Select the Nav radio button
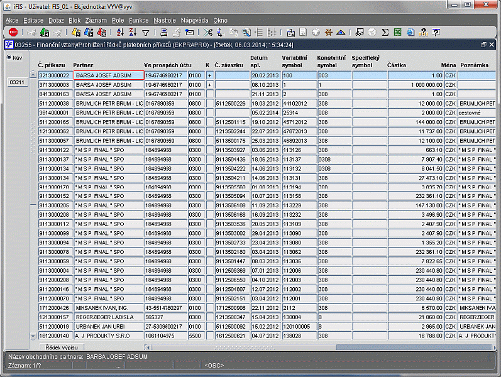This screenshot has height=377, width=501. (x=9, y=57)
